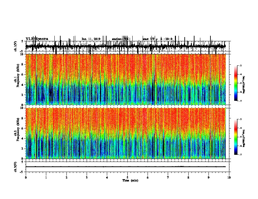Select the ch.2 spectrogram "4" kHz tick
The image size is (258, 199).
[23, 139]
